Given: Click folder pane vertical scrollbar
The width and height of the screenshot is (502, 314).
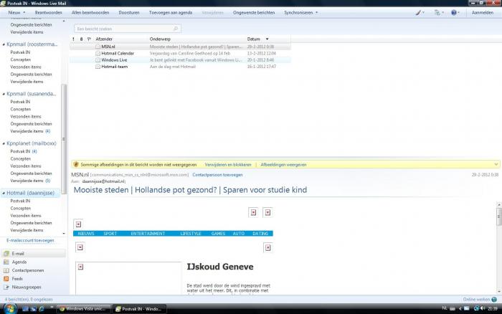Looking at the screenshot, I should click(x=64, y=139).
